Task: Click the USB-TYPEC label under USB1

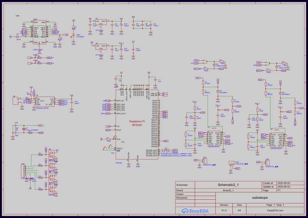Action: 38,50
